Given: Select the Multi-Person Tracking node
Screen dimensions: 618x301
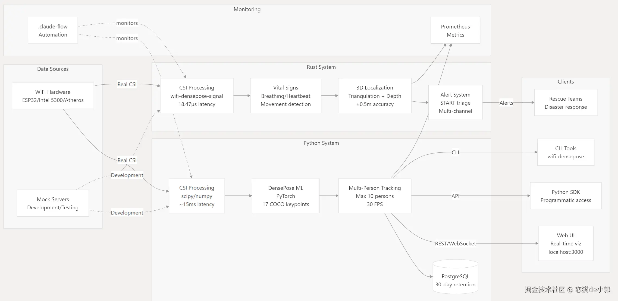Looking at the screenshot, I should 375,196.
